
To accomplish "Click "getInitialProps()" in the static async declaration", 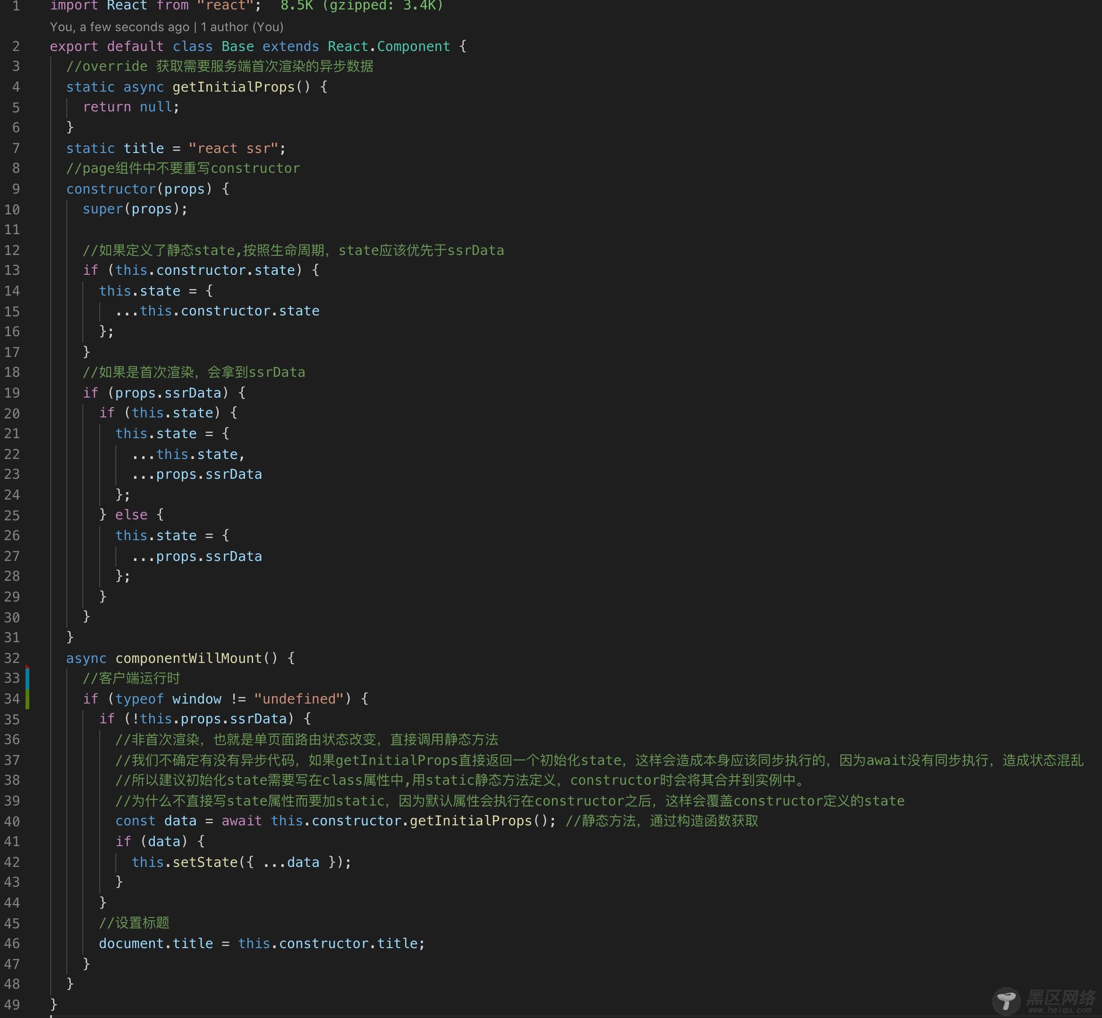I will tap(242, 87).
